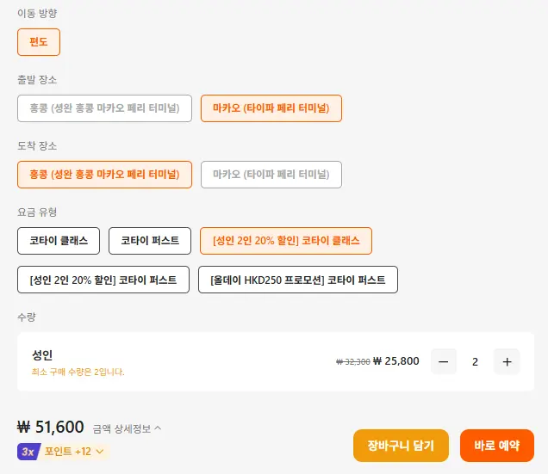Click the 바로 예약 button
This screenshot has height=474, width=548.
497,446
